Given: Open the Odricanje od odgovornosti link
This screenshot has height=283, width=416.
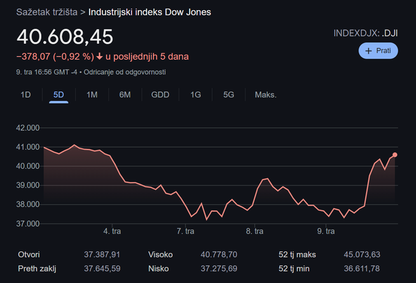Looking at the screenshot, I should coord(124,72).
